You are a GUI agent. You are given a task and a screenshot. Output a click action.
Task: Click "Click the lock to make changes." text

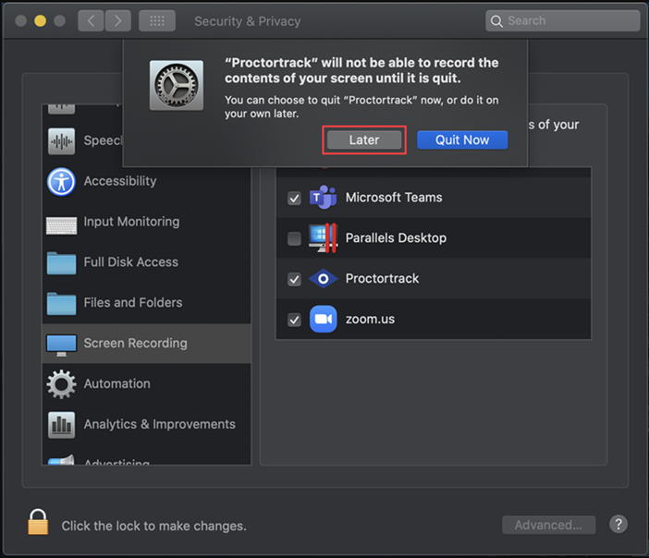pos(154,526)
